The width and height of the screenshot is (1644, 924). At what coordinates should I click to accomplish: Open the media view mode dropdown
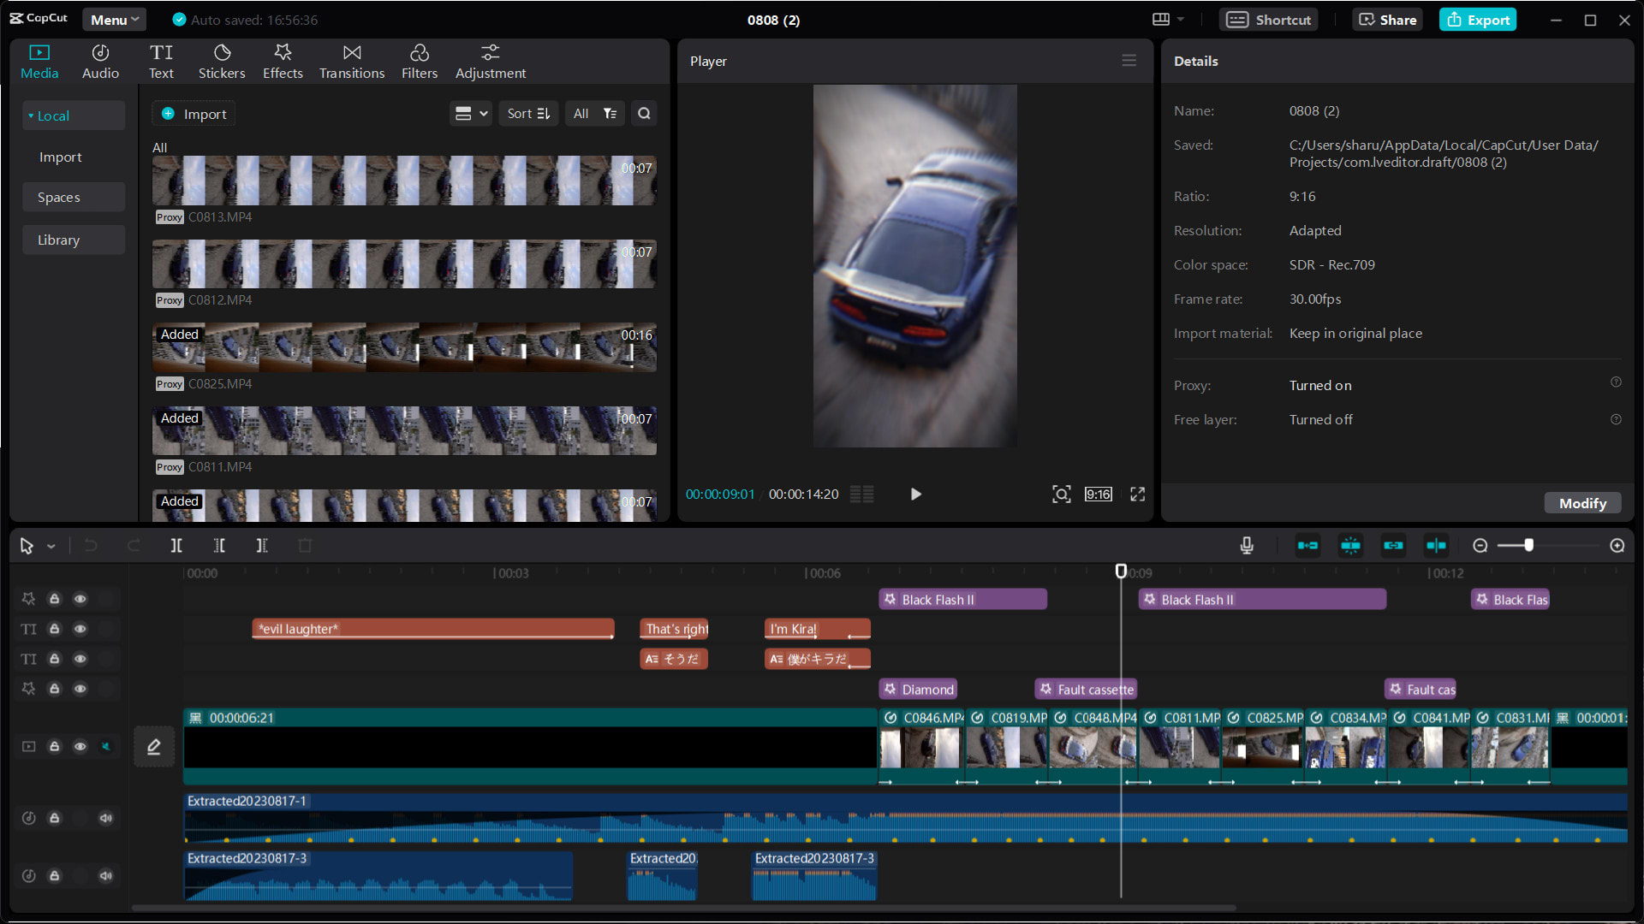click(471, 114)
